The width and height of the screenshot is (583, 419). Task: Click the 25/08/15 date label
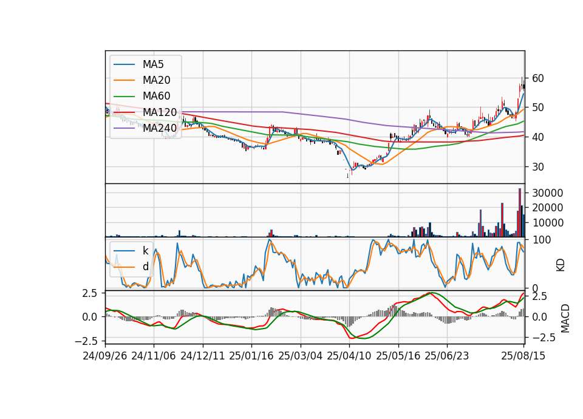523,356
